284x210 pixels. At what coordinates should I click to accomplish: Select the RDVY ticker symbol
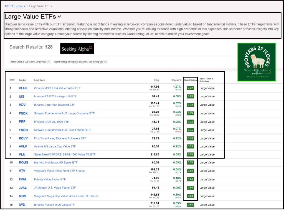click(x=23, y=138)
